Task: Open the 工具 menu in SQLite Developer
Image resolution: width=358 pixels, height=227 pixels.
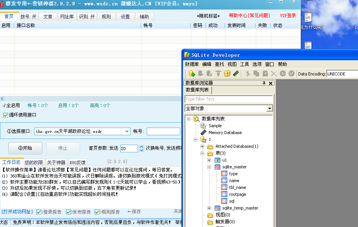Action: coord(244,64)
